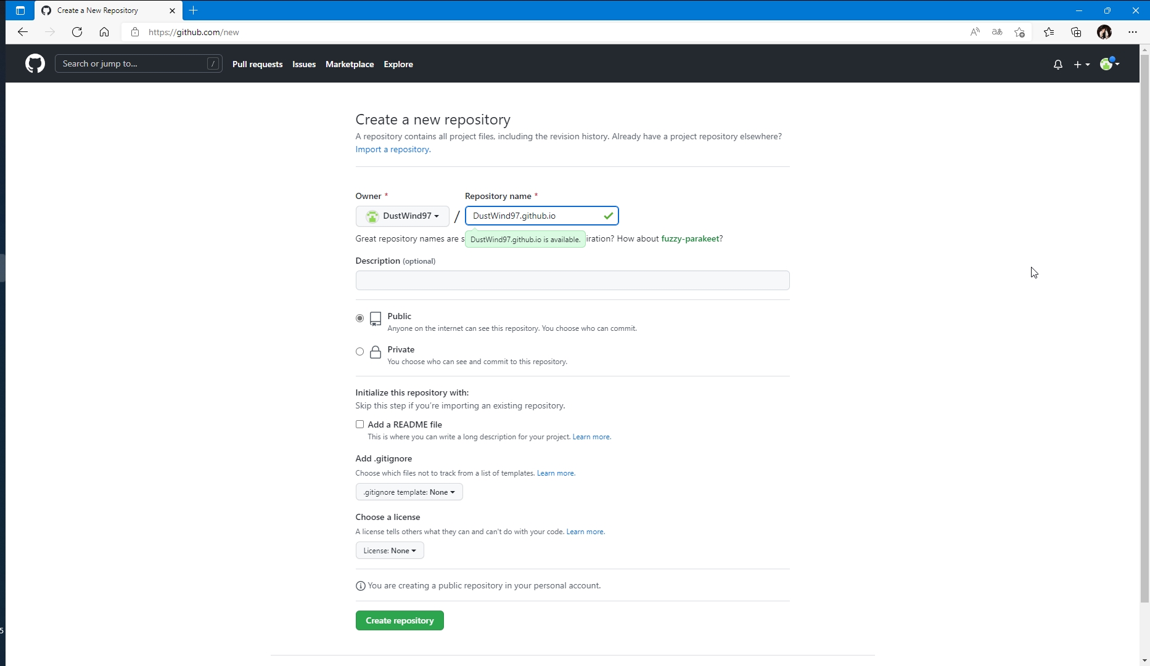Open Marketplace in the header
Screen dimensions: 1150x666
[x=350, y=64]
